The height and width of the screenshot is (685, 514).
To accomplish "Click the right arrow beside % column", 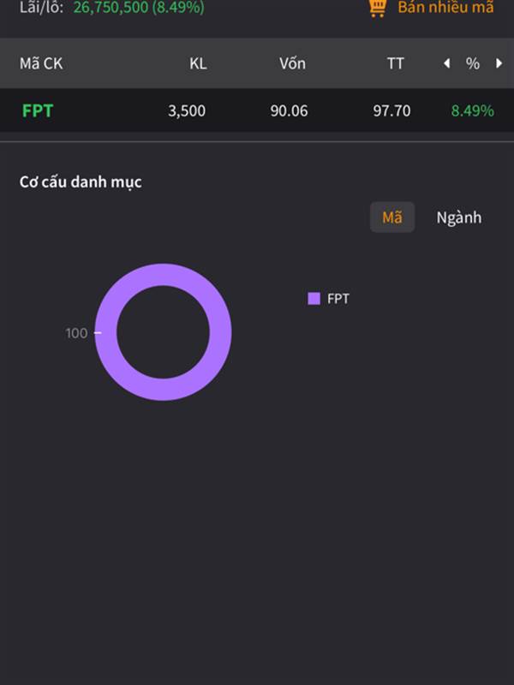I will click(x=499, y=63).
